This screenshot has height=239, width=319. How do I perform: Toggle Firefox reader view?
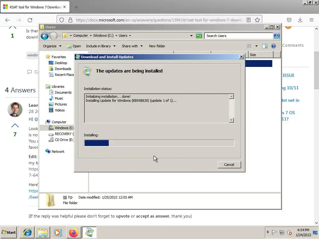click(x=248, y=20)
